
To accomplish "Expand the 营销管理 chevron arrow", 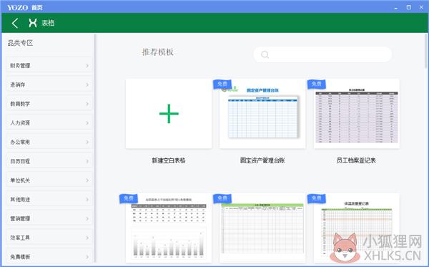I will [x=87, y=218].
